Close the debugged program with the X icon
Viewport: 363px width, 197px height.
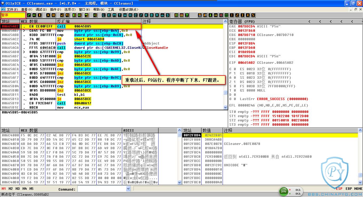coord(40,15)
